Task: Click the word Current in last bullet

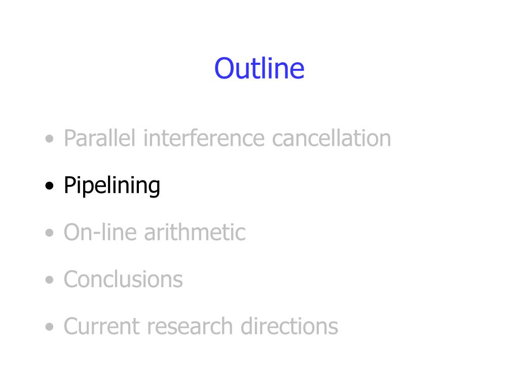Action: coord(101,327)
